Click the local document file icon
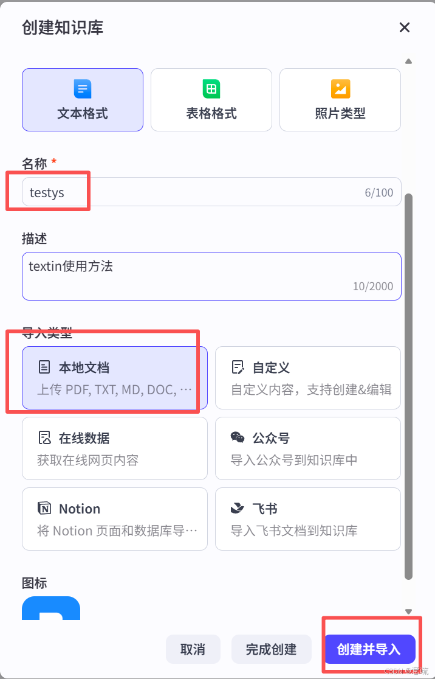 tap(44, 367)
